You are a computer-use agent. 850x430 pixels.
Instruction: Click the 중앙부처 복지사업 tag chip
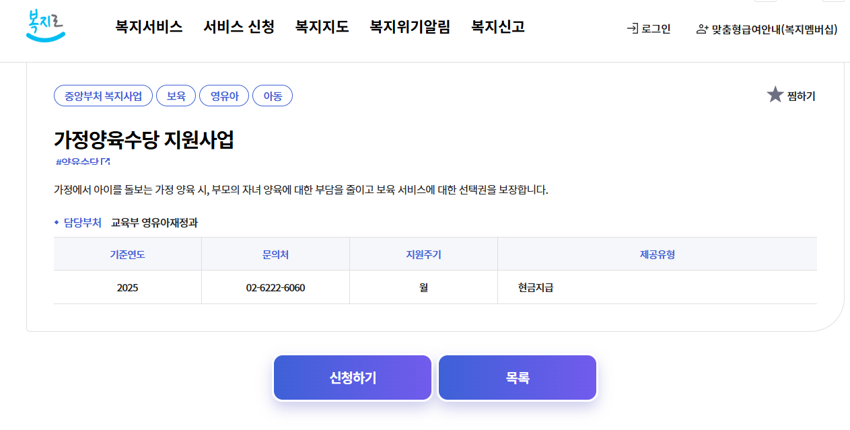[x=102, y=95]
